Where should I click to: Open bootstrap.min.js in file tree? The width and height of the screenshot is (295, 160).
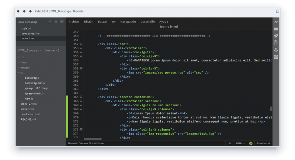click(35, 83)
